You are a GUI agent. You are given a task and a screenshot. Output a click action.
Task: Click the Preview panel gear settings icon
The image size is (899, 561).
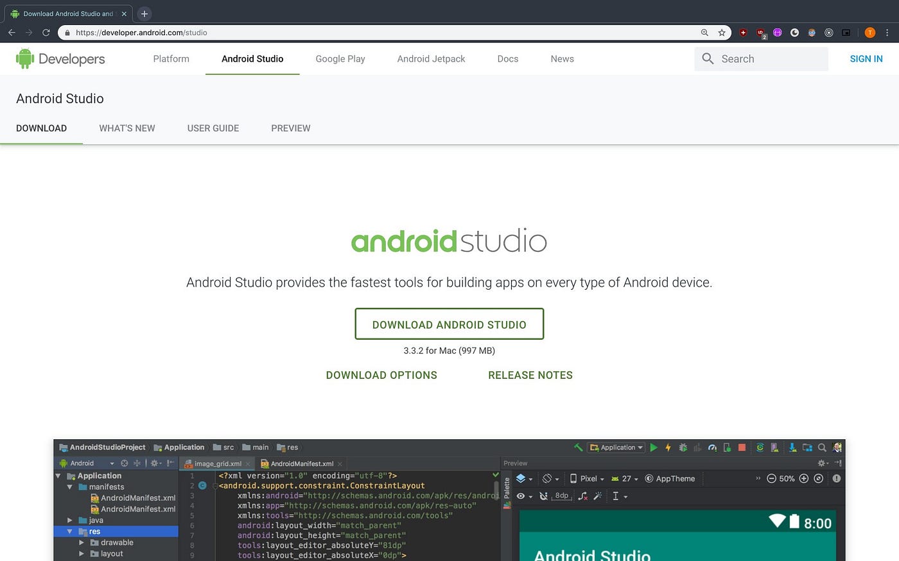822,463
